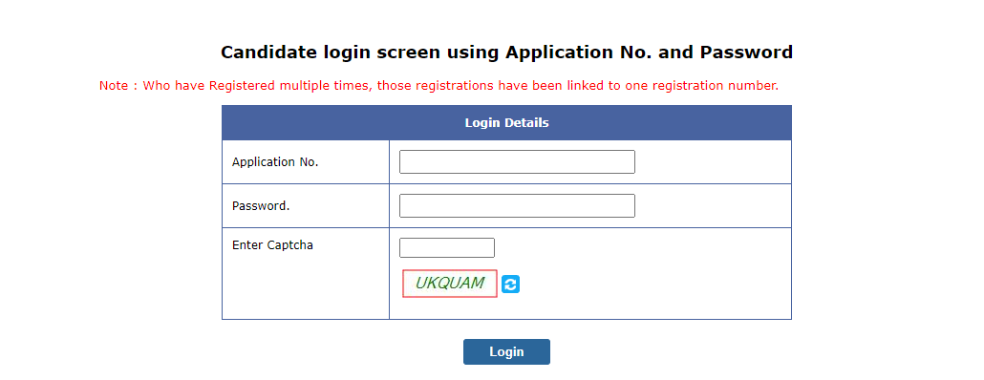Screen dimensions: 984x380
Task: Click the Login Details table header
Action: tap(506, 123)
